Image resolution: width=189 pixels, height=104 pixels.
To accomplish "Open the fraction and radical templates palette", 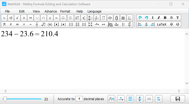I will [x=77, y=18].
